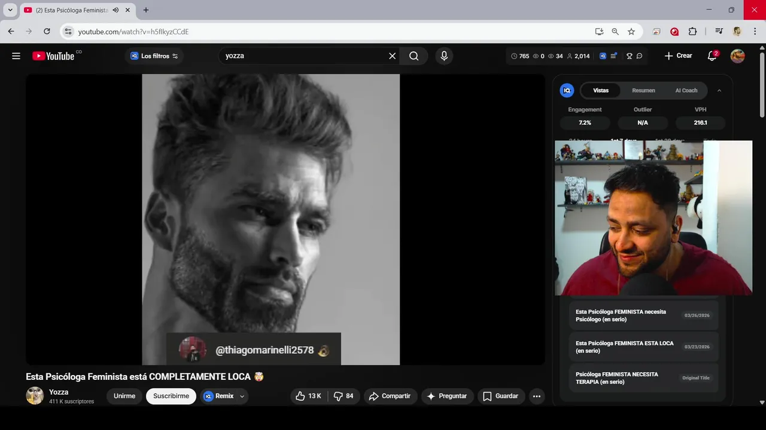Select title dated 03/26/2026

(x=643, y=315)
